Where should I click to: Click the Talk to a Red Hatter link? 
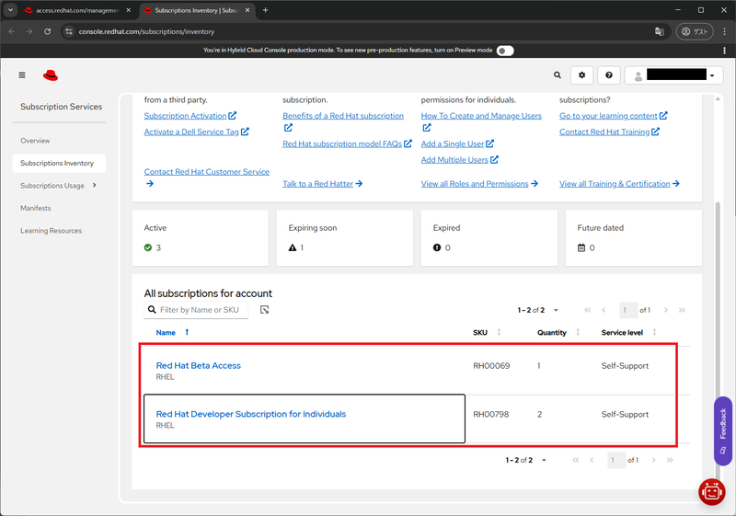(x=323, y=183)
